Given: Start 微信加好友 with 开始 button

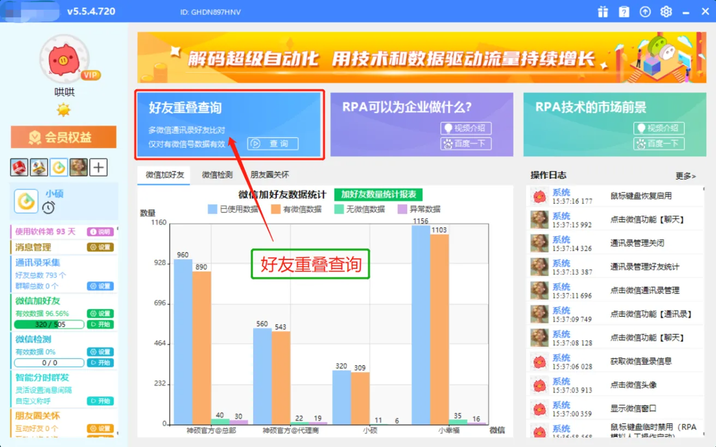Looking at the screenshot, I should point(100,324).
